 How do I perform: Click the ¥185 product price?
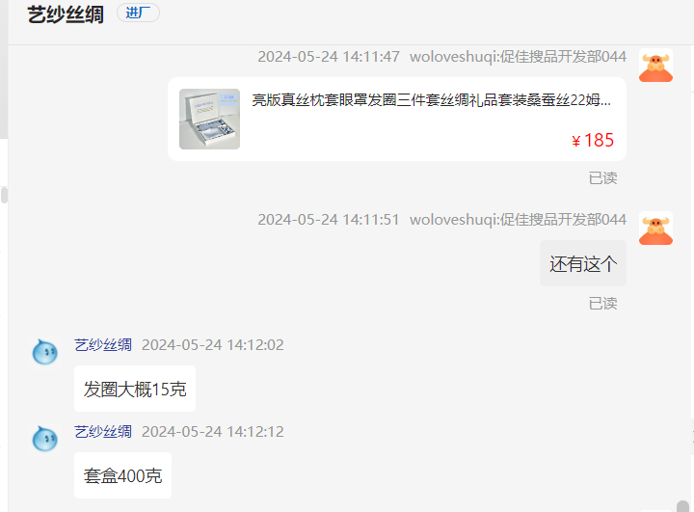593,141
